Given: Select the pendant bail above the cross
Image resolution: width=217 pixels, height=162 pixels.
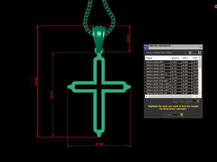Looking at the screenshot, I should click(99, 39).
